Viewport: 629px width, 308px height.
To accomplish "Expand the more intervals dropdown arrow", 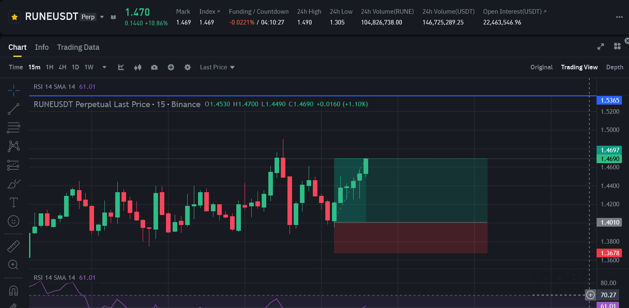I will [104, 67].
